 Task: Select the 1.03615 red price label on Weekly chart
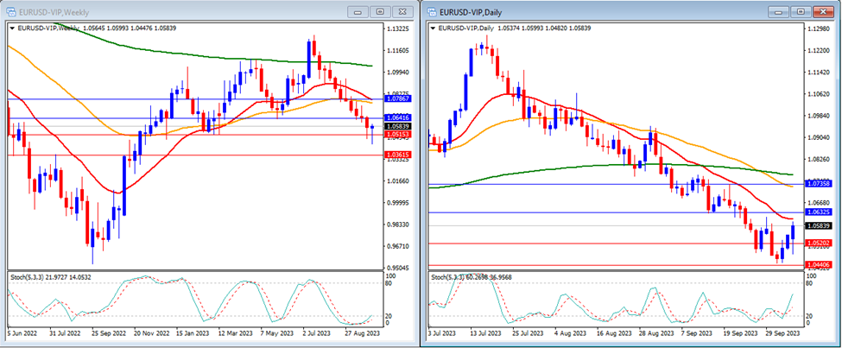397,155
